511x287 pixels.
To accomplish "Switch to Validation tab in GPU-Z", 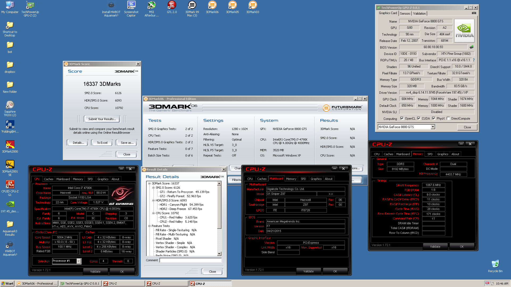I will [x=419, y=14].
